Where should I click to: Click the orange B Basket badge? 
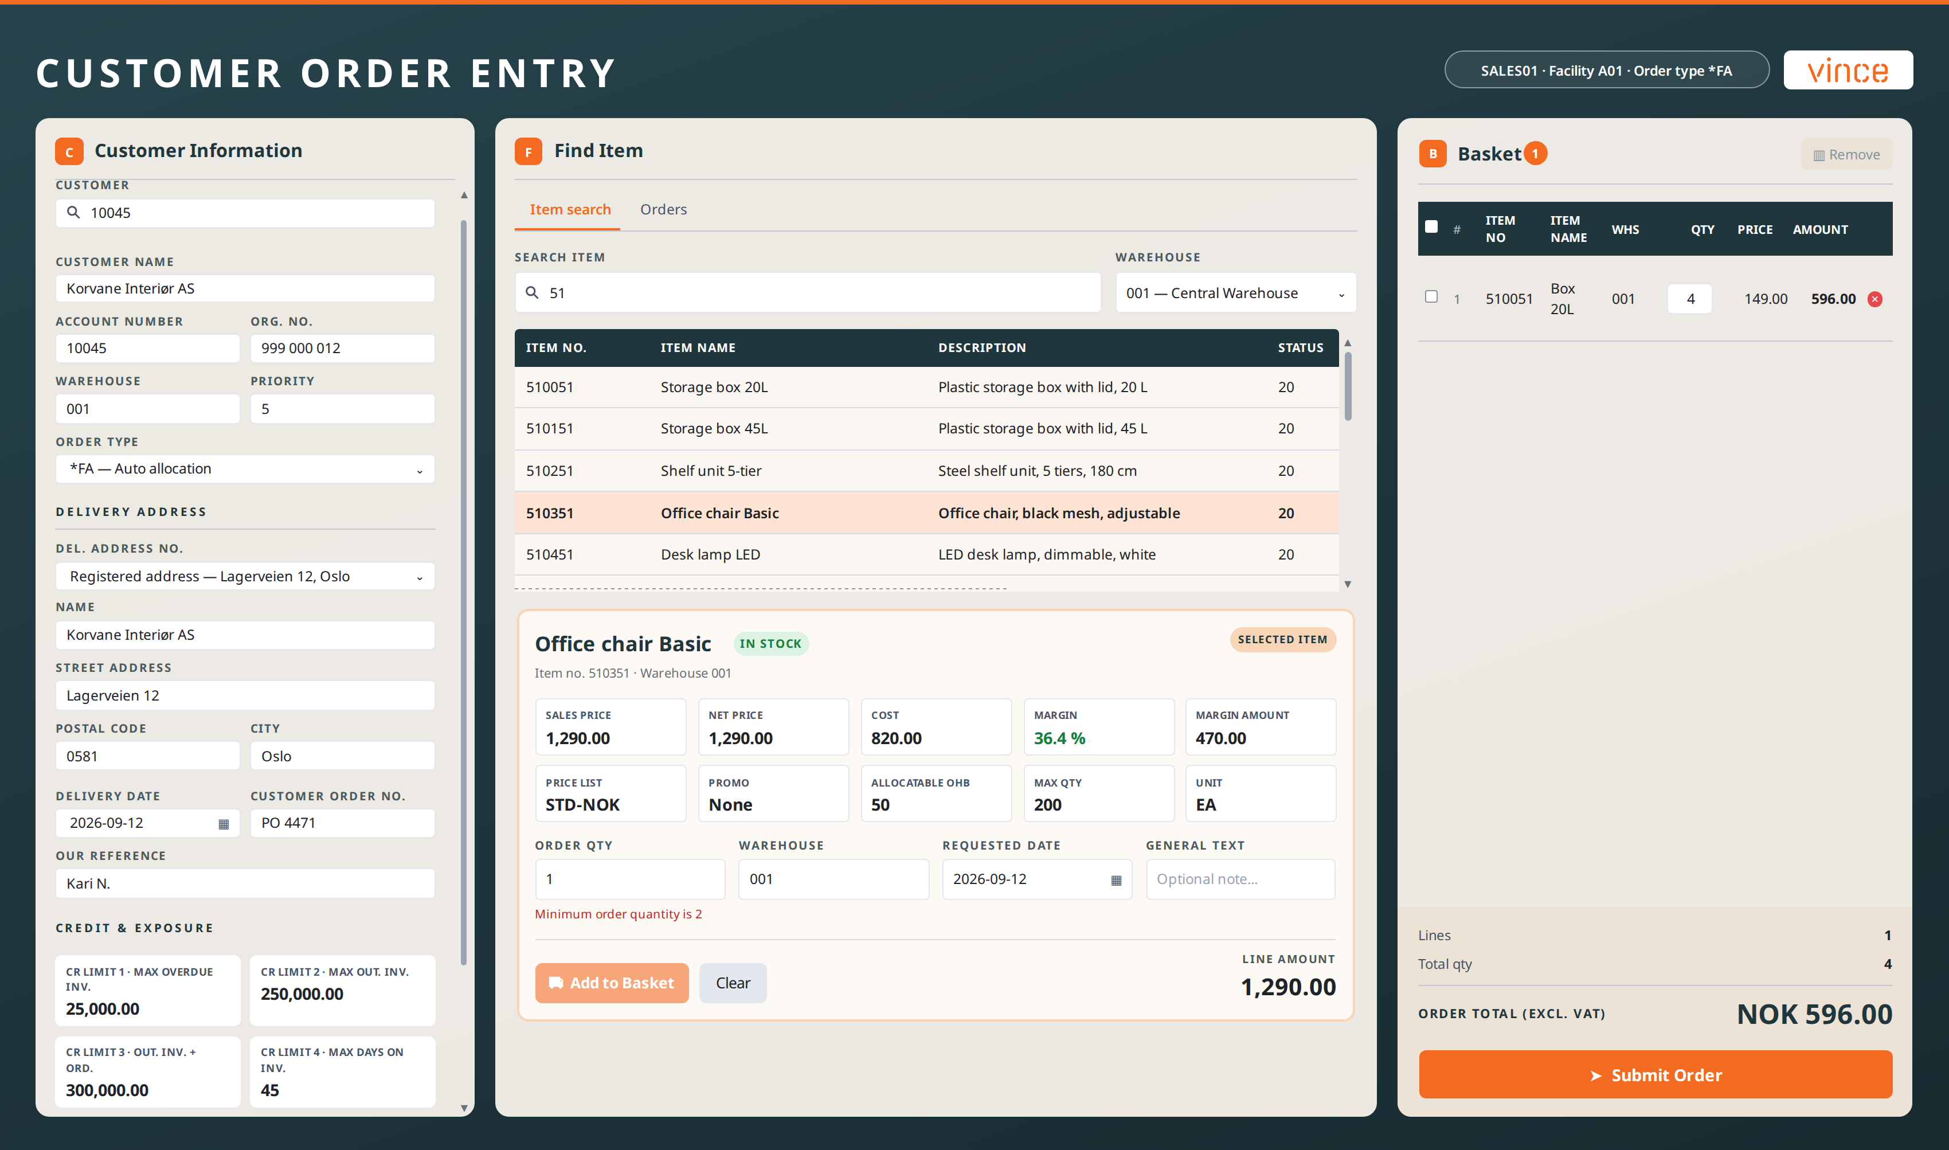point(1433,154)
